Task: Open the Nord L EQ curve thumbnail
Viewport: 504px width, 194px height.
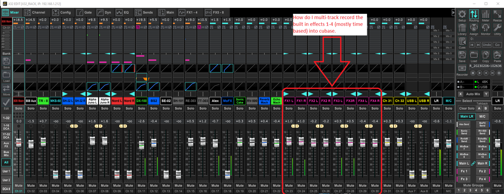Action: tap(117, 68)
